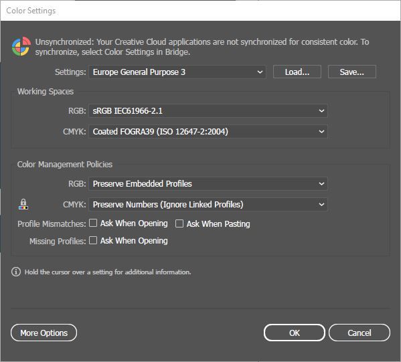The width and height of the screenshot is (401, 362).
Task: Click the Load... button
Action: click(297, 72)
